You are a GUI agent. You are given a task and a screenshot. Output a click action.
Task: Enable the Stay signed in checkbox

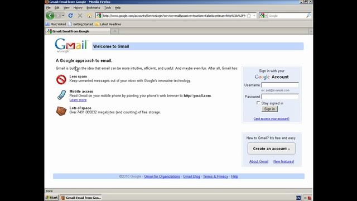258,103
